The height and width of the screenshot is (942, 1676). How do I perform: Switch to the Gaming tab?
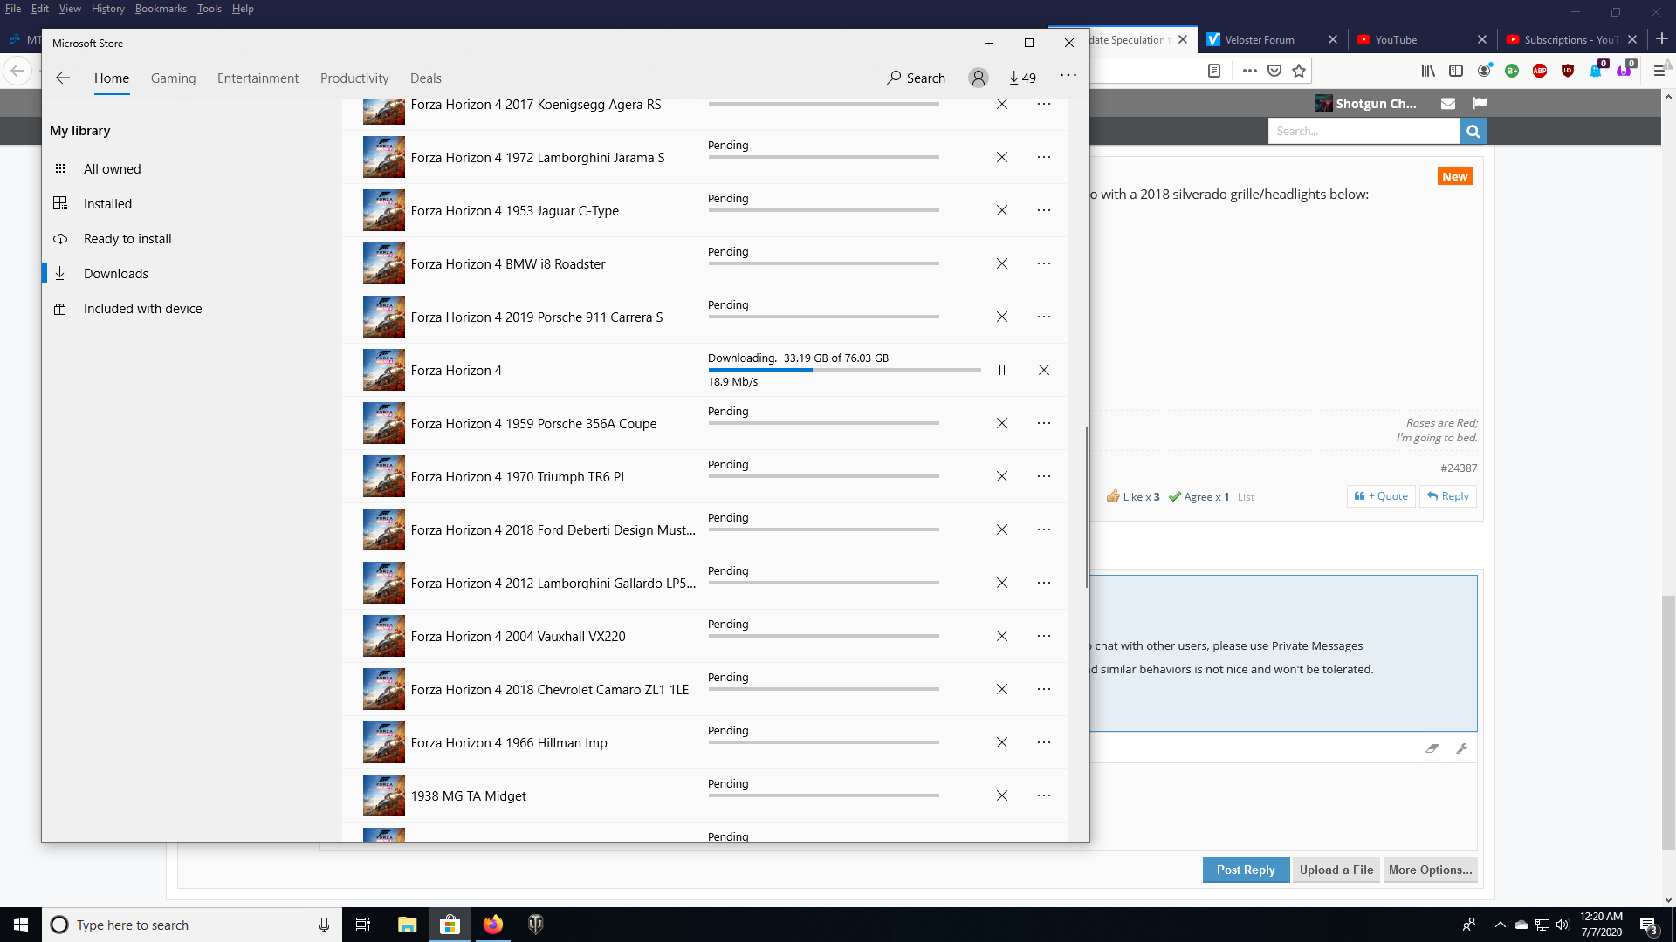pos(173,78)
